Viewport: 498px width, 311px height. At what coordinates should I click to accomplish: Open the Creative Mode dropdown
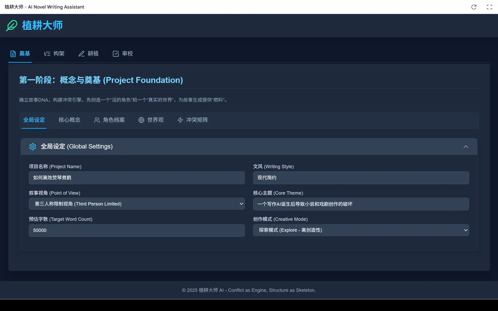pos(361,230)
